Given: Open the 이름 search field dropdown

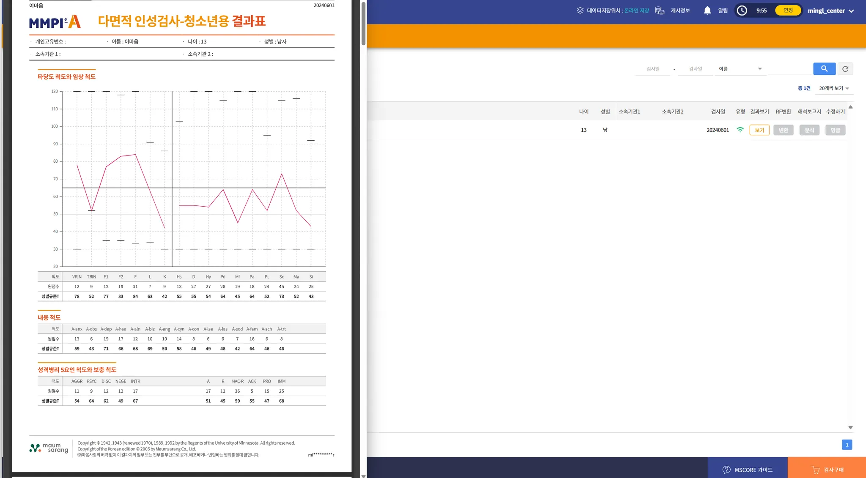Looking at the screenshot, I should click(x=740, y=69).
